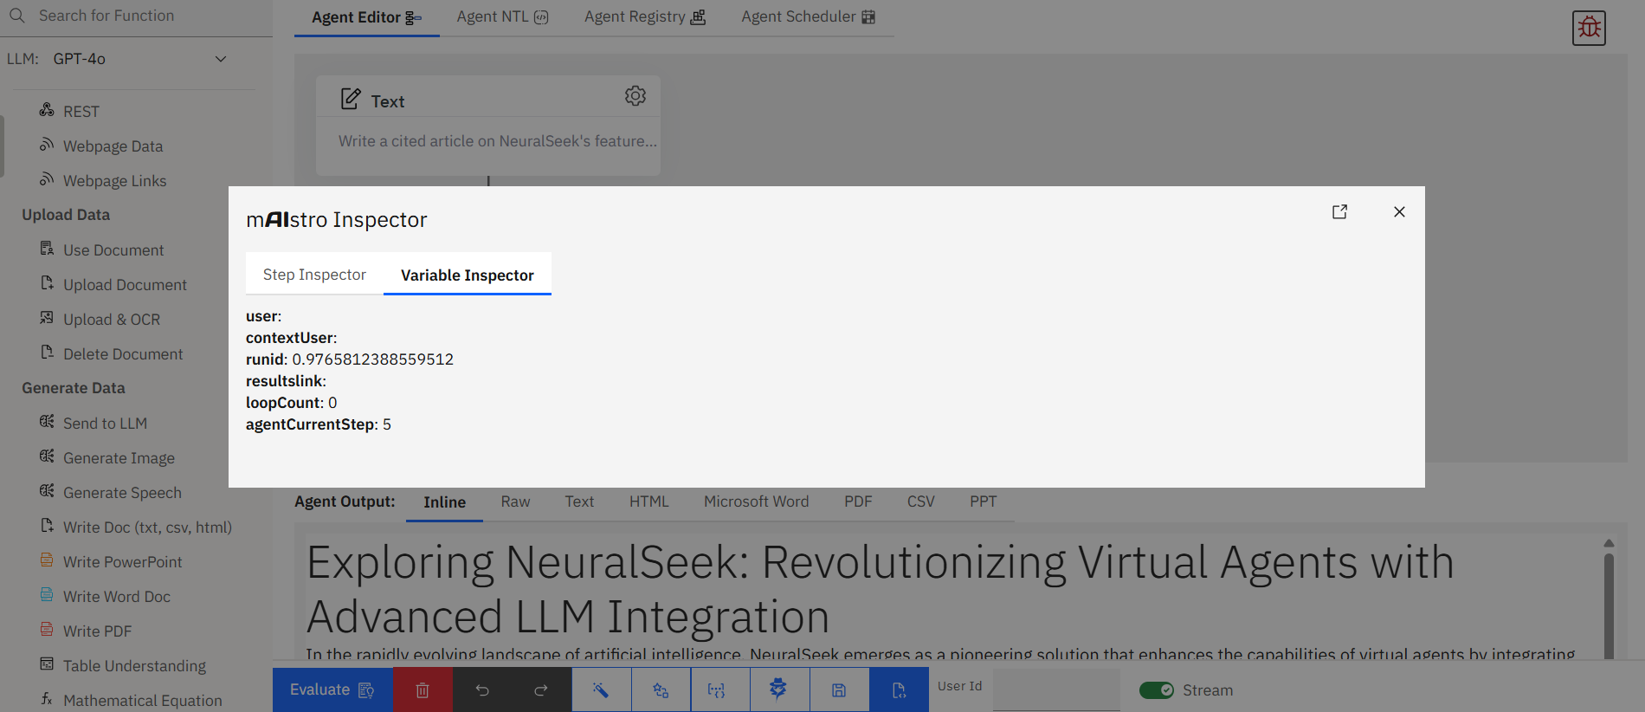This screenshot has width=1645, height=712.
Task: Click the Generate Data section header
Action: coord(74,388)
